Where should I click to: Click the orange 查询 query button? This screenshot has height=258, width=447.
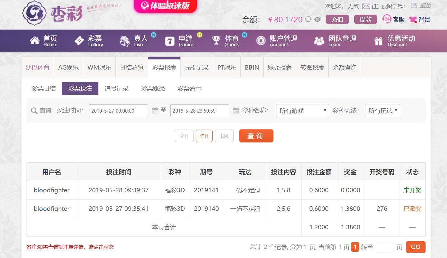(256, 136)
